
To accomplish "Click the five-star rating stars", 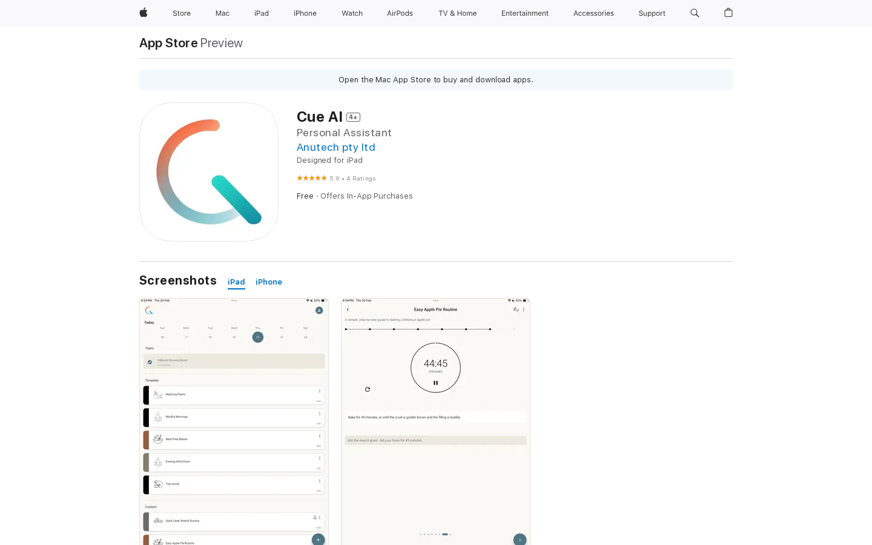I will [x=311, y=178].
